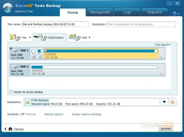Click the Capacity: 931.51 GB text
This screenshot has width=184, height=137.
(108, 104)
